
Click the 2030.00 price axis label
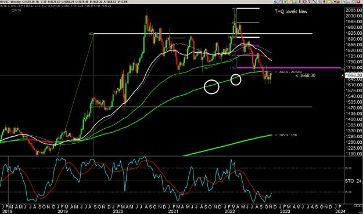click(354, 16)
